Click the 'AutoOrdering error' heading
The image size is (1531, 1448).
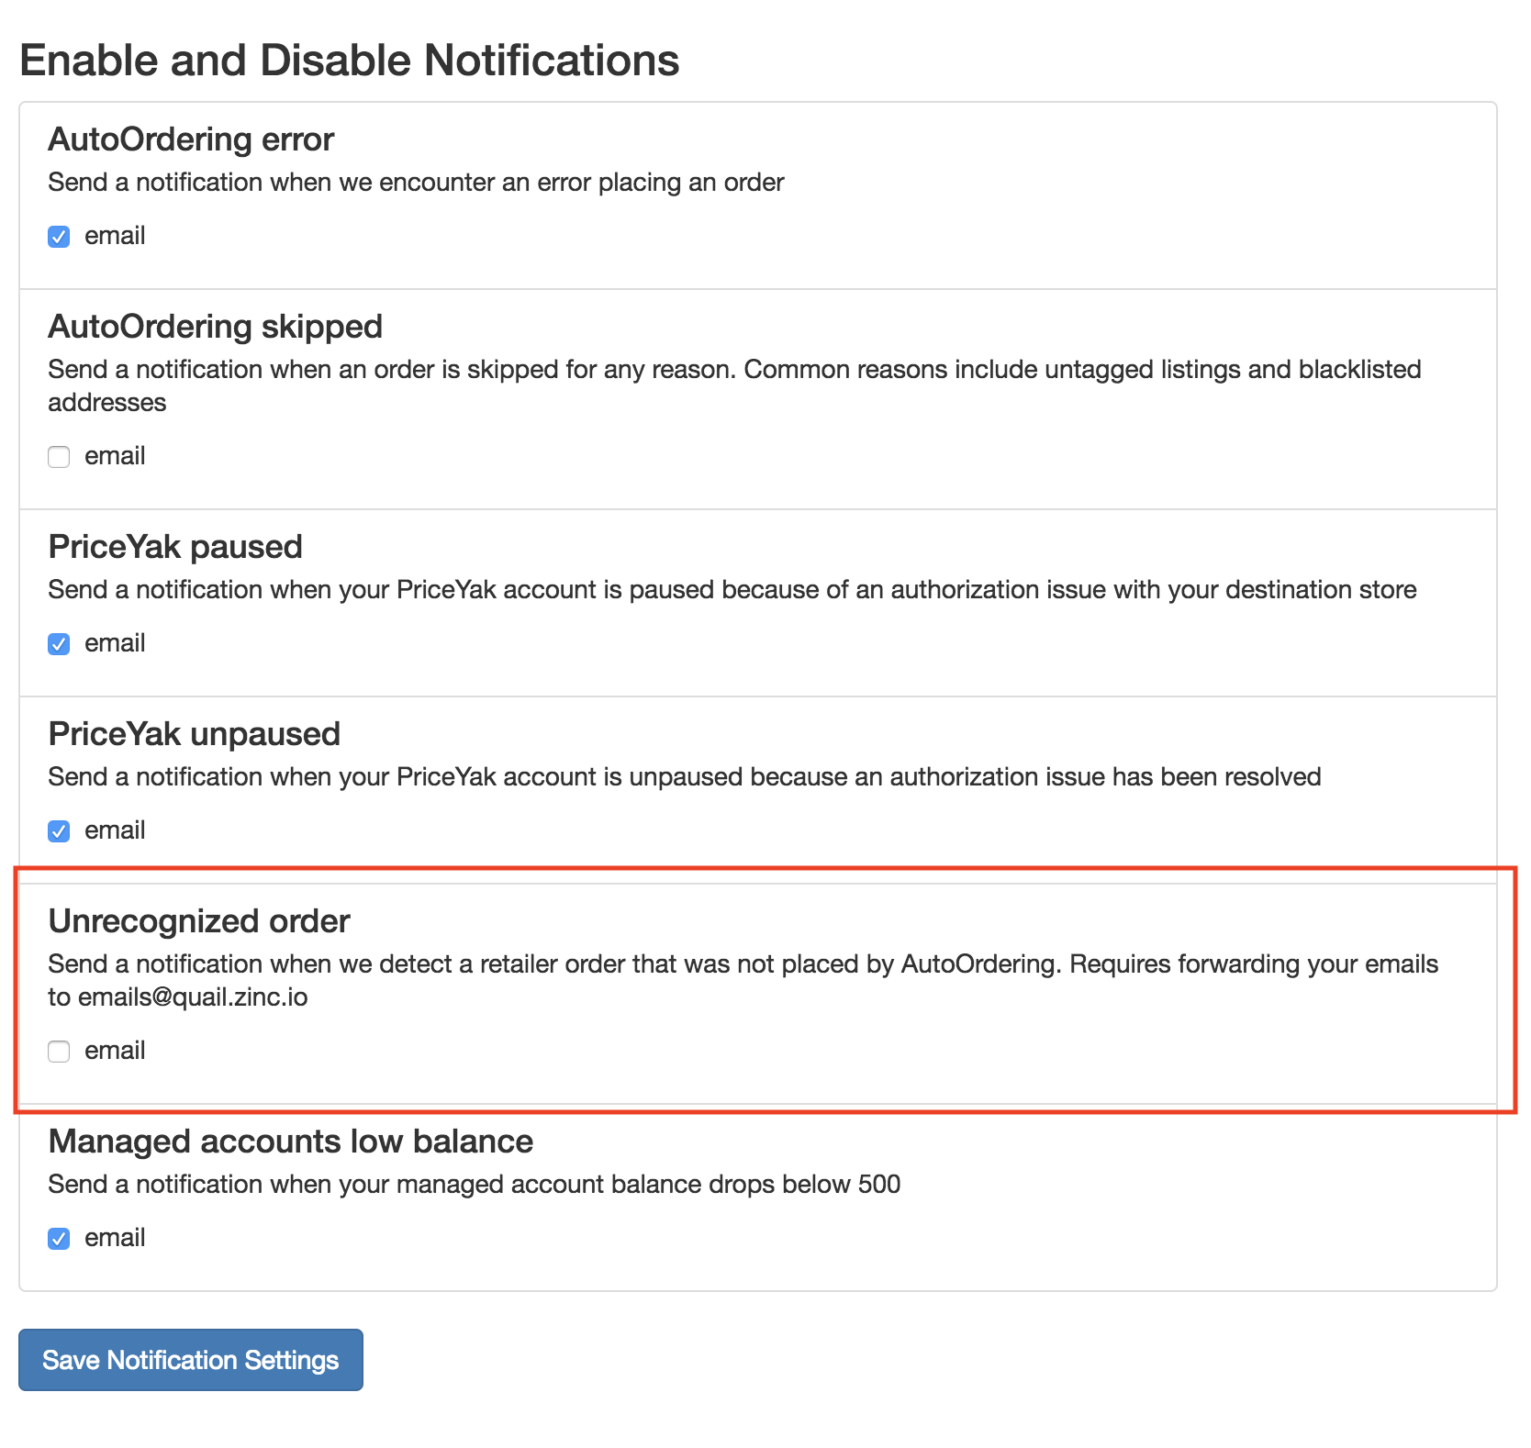191,139
